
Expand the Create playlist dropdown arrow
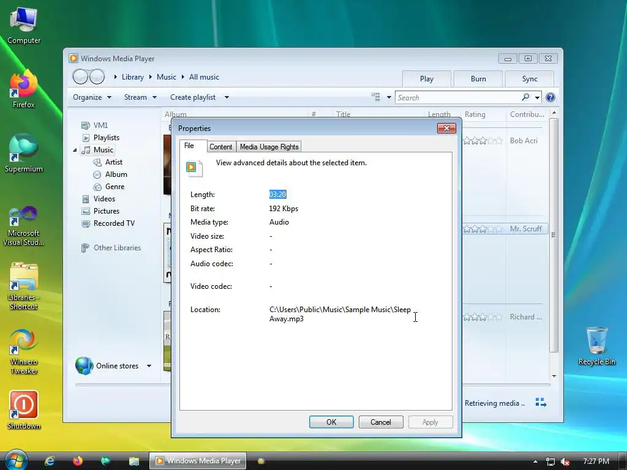227,97
